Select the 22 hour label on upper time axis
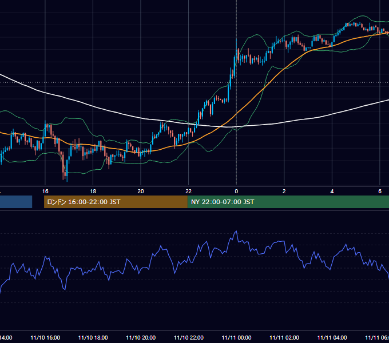 coord(189,192)
